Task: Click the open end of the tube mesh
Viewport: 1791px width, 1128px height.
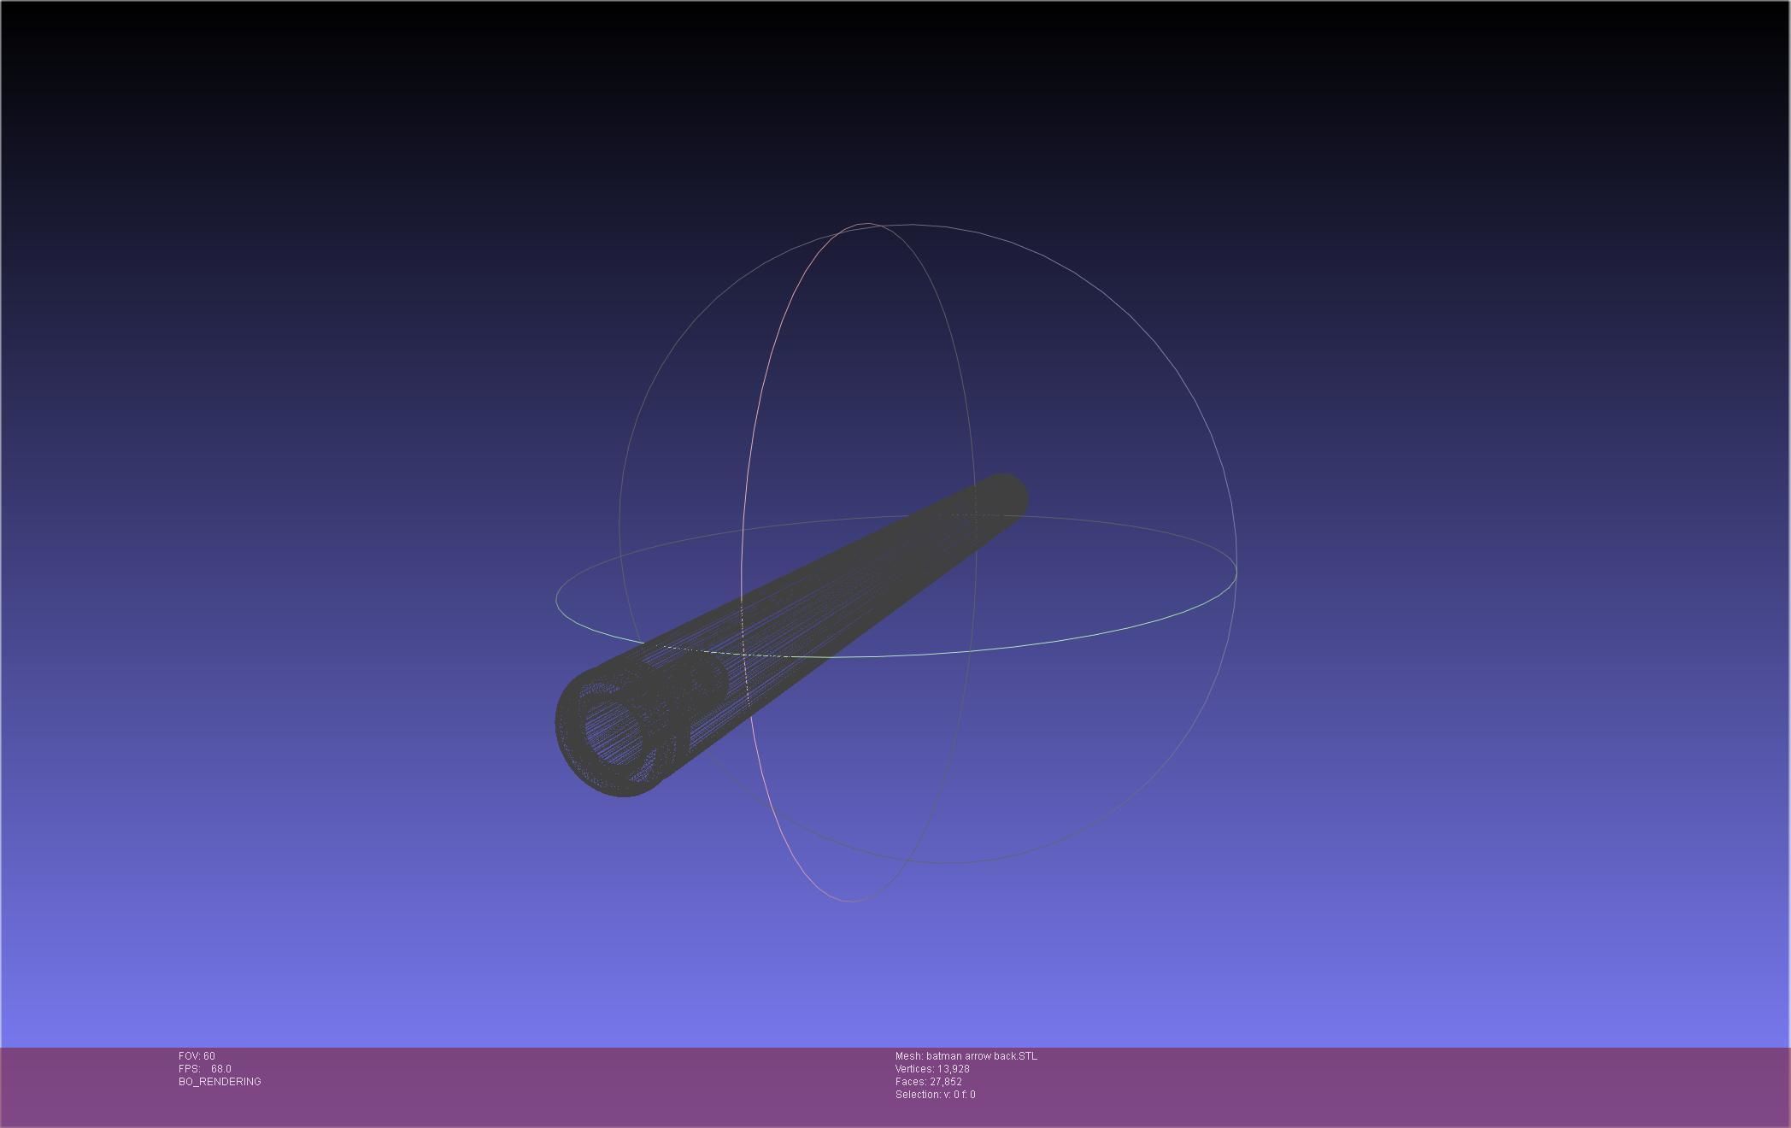Action: (x=613, y=732)
